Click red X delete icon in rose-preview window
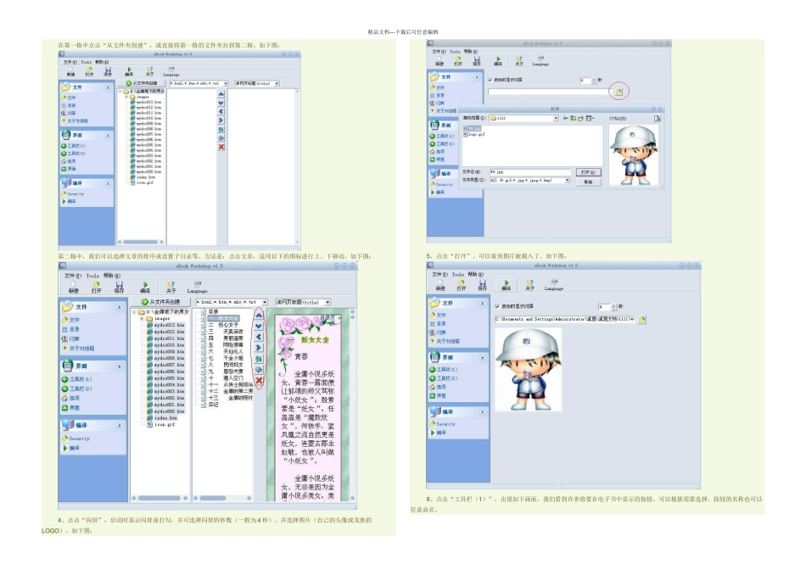Viewport: 806px width, 570px height. pos(259,381)
